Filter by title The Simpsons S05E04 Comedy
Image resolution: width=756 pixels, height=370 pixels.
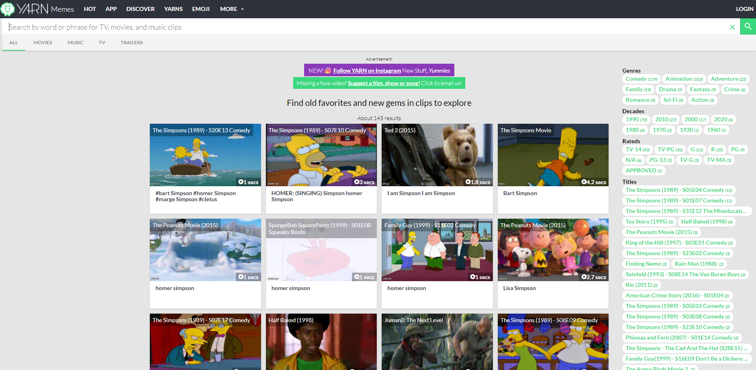[x=679, y=190]
